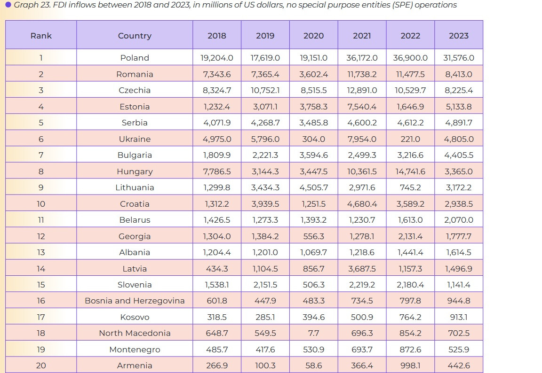Select Poland's 2022 value 36,900.0

(410, 58)
